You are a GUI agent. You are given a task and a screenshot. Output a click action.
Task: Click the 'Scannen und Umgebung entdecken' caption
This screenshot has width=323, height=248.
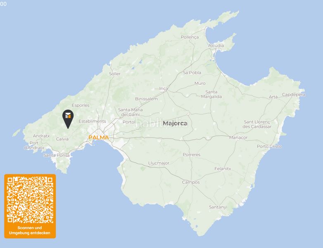30,230
